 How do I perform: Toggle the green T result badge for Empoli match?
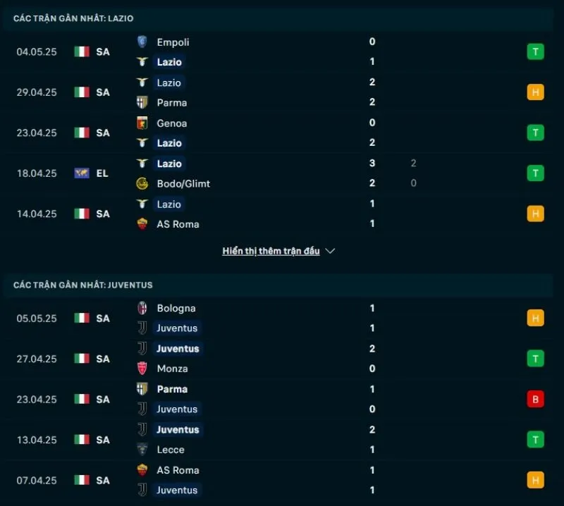click(536, 51)
